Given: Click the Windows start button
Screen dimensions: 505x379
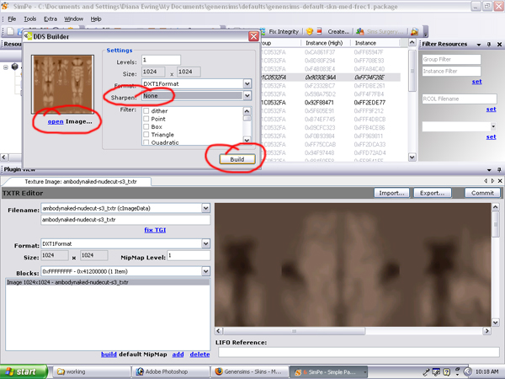Looking at the screenshot, I should click(x=24, y=371).
